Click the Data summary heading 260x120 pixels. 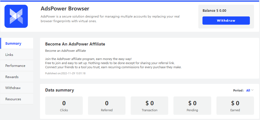tap(59, 90)
